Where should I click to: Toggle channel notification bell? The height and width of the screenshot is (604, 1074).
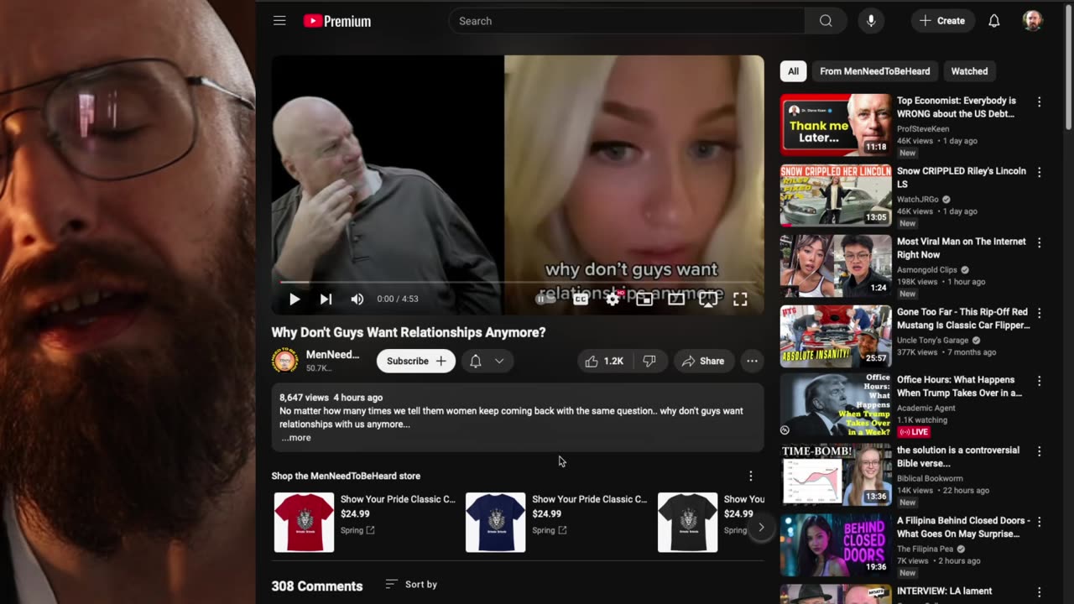click(x=475, y=361)
